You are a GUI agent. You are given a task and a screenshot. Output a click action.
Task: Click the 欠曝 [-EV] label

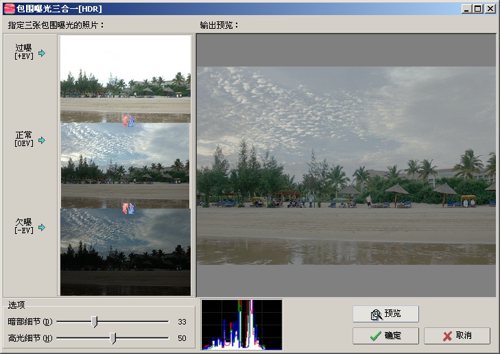24,226
